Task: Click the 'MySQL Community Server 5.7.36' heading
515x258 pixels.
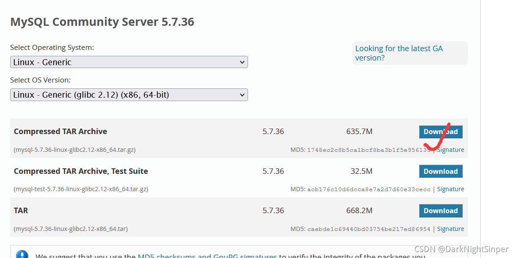Action: pos(102,22)
